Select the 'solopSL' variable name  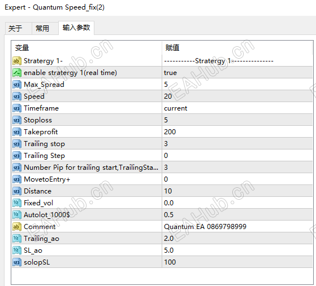pos(37,262)
